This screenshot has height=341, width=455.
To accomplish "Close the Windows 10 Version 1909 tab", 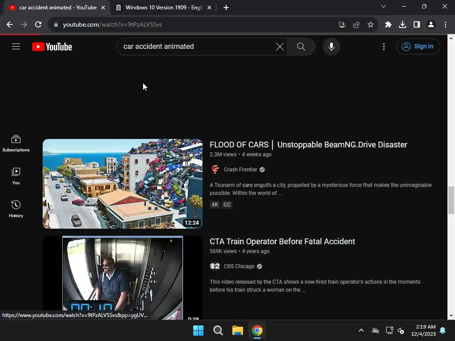I will pos(209,8).
